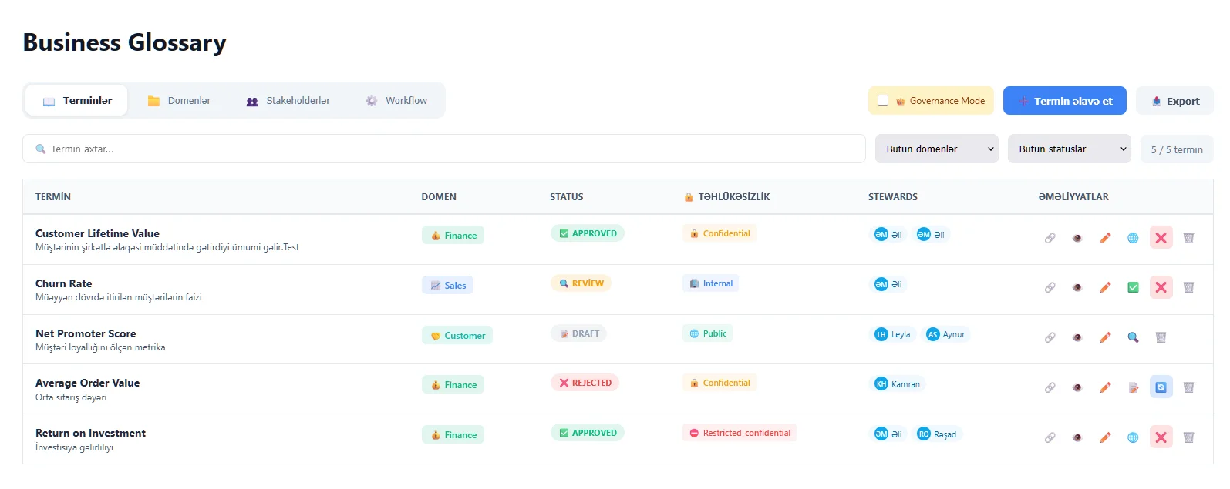Open the Bütün domenlər dropdown

click(936, 149)
